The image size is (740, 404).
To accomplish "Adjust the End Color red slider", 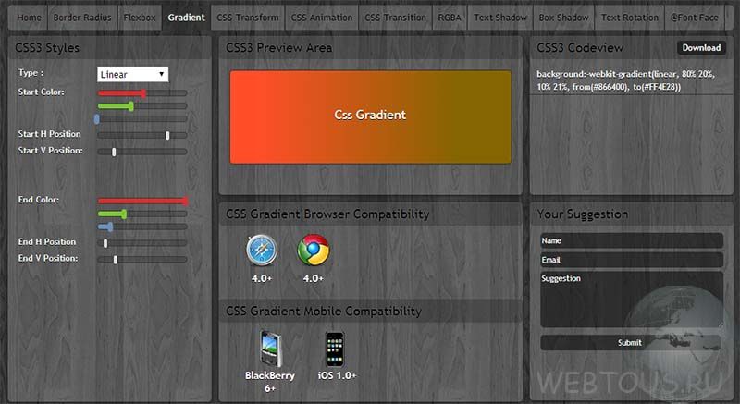I will (x=142, y=201).
